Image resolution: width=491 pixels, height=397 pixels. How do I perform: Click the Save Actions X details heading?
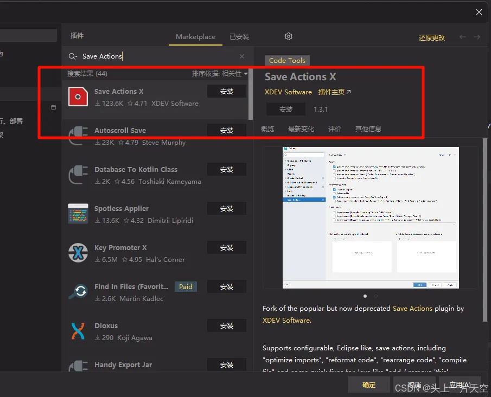[x=301, y=76]
